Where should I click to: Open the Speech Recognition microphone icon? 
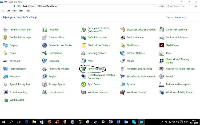[6, 84]
